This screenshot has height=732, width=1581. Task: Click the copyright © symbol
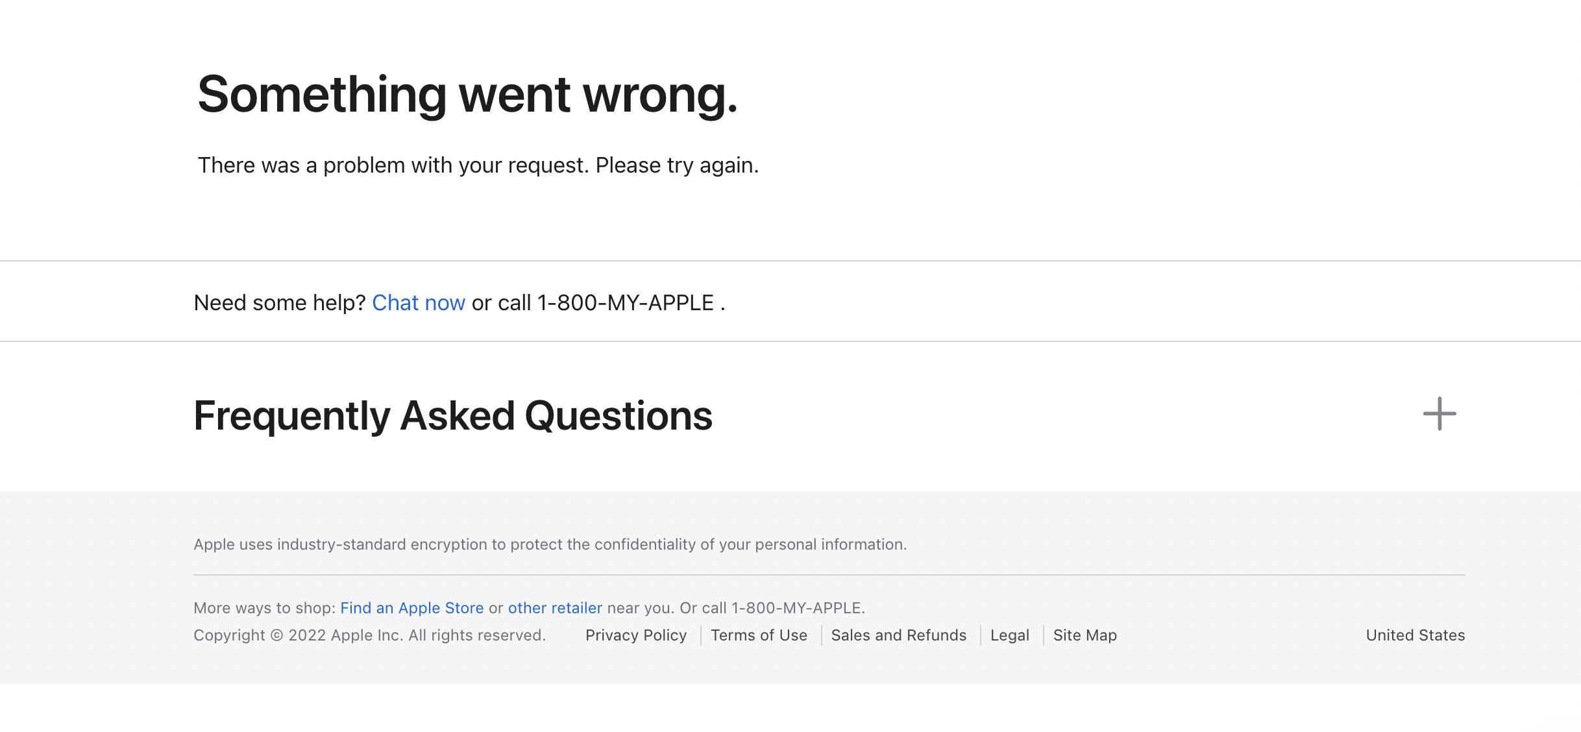click(x=276, y=635)
